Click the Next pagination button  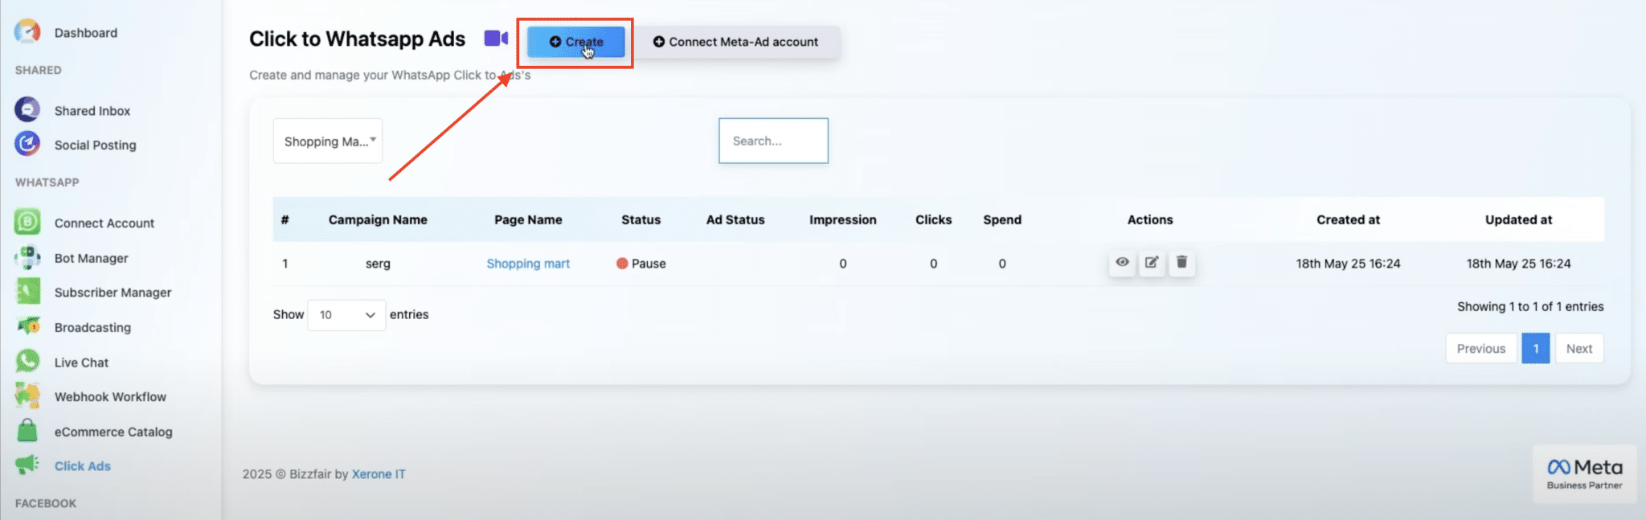[x=1579, y=348]
